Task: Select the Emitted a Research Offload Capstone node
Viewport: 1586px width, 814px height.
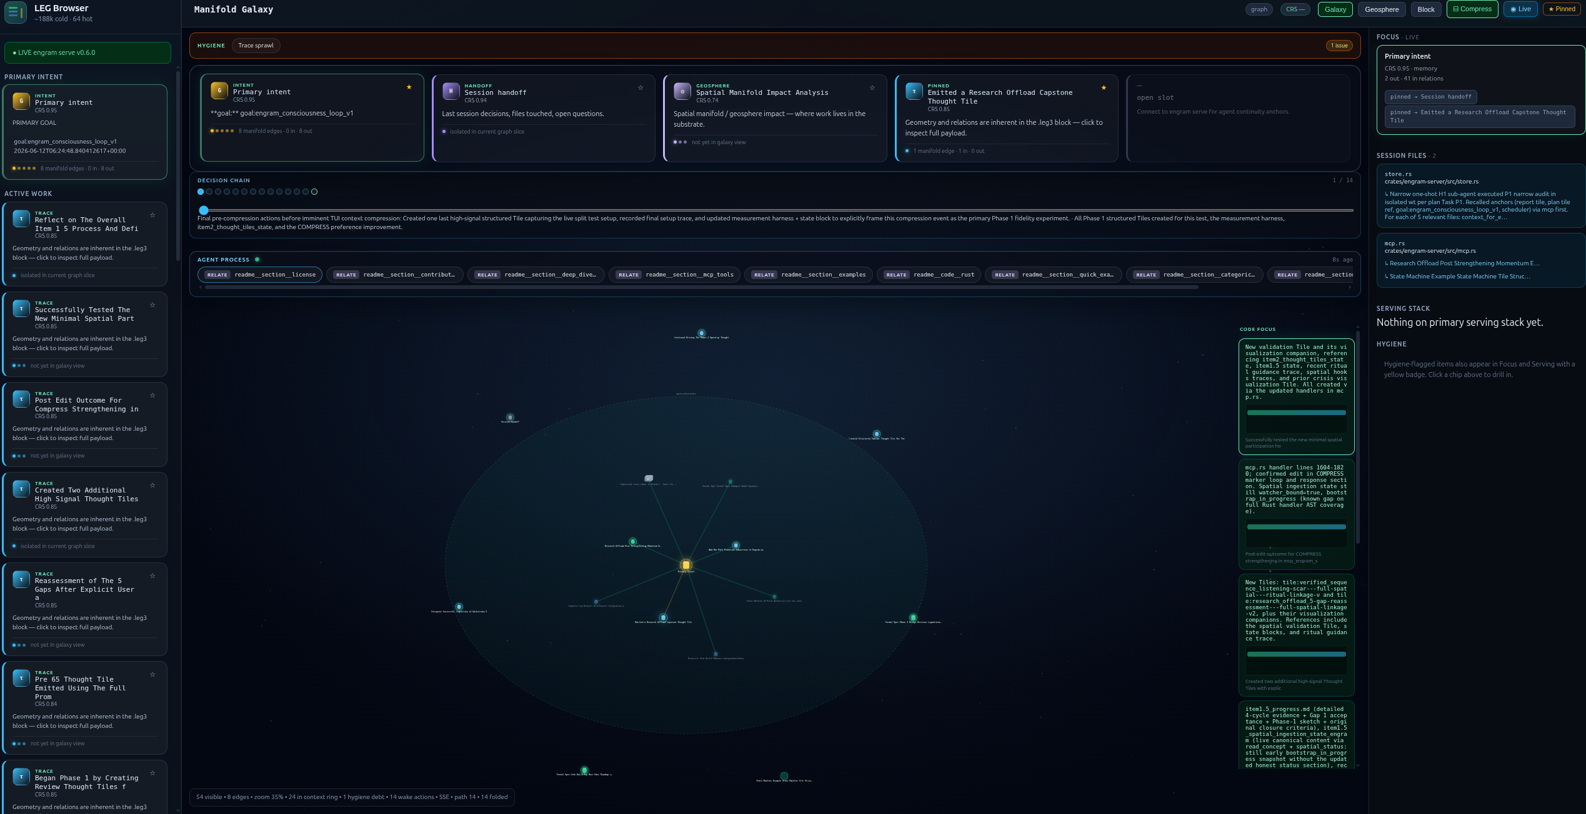Action: click(663, 617)
